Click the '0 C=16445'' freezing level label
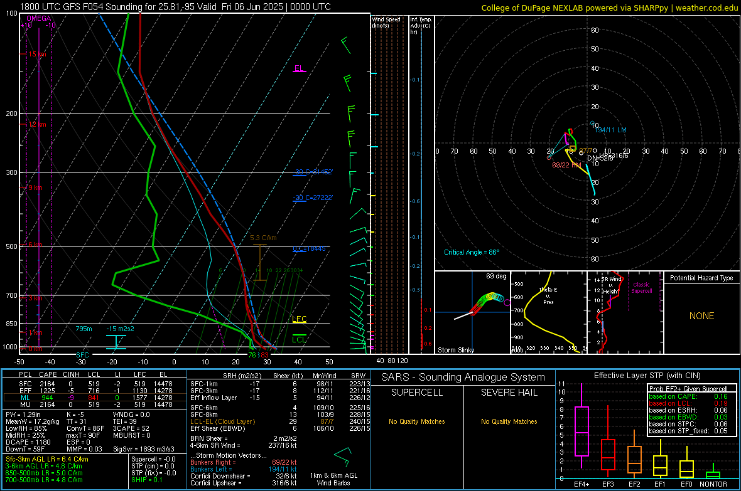Screen dimensions: 741x491 point(310,249)
